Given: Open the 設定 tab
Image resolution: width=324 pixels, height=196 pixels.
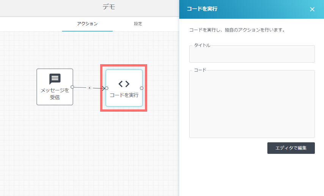Looking at the screenshot, I should pos(138,24).
